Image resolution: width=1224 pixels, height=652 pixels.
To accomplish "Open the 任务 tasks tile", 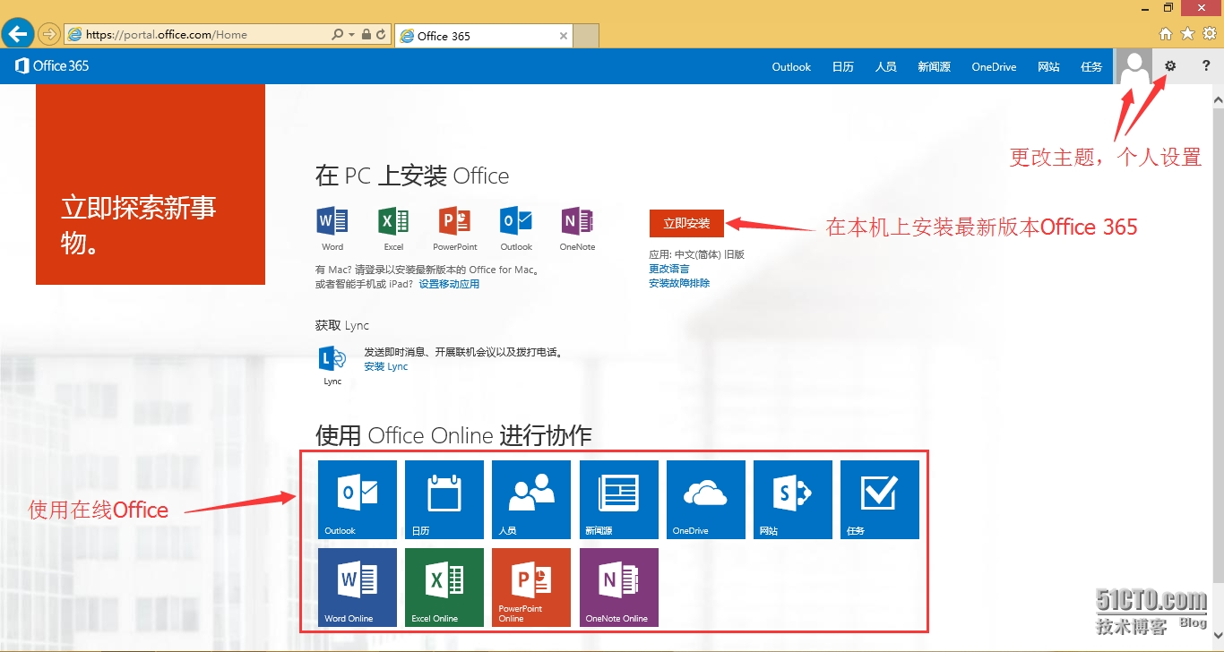I will [x=880, y=499].
